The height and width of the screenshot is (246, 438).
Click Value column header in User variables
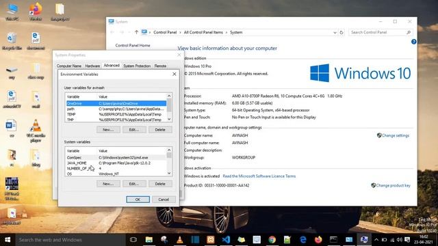tap(131, 97)
